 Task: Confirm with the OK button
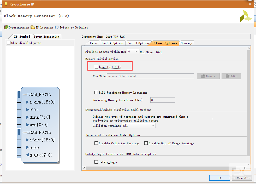coord(219,178)
